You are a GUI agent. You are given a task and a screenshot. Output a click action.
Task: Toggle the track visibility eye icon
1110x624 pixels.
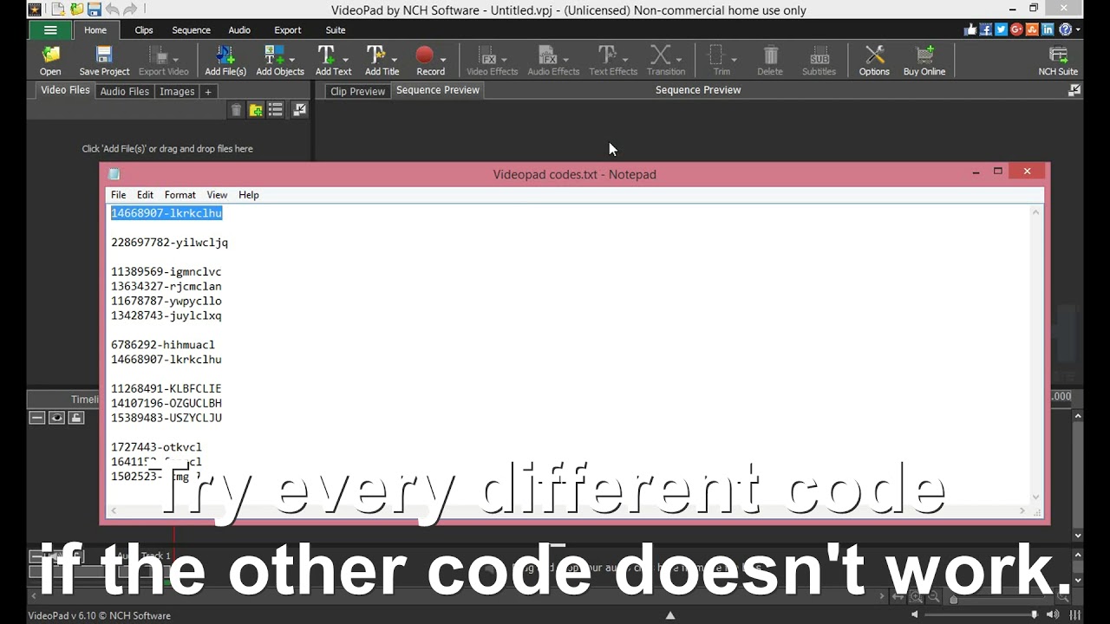click(56, 418)
